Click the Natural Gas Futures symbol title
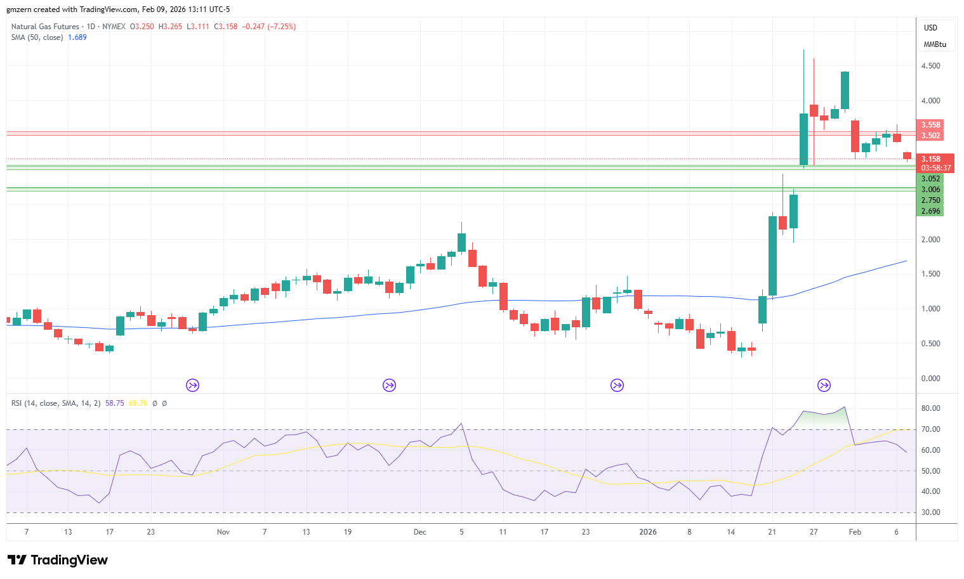 click(45, 27)
